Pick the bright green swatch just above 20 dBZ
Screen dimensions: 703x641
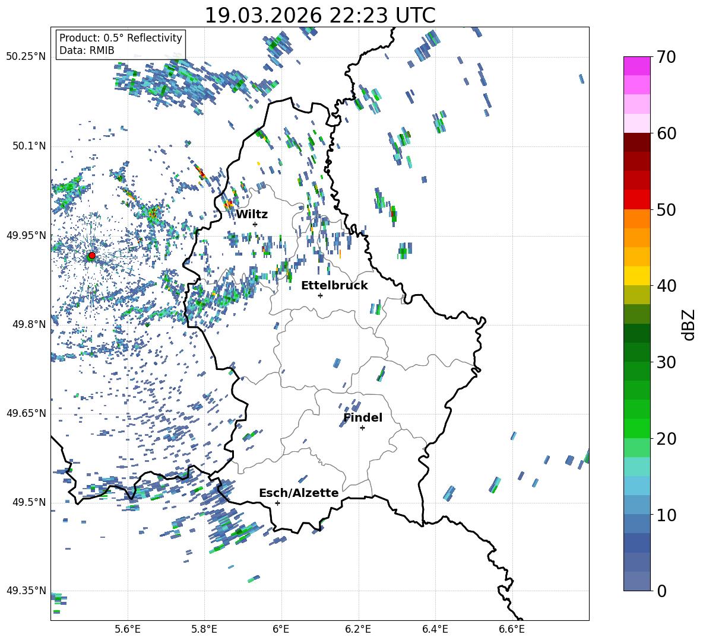(x=636, y=428)
